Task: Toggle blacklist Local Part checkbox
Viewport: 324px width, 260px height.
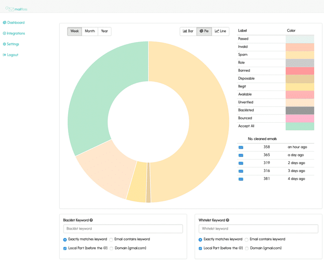Action: [x=65, y=248]
